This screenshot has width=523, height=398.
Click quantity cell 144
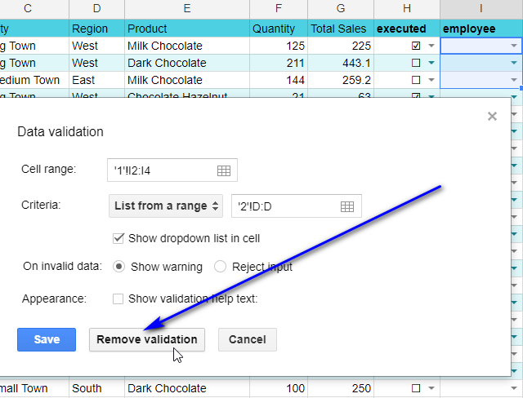pos(279,80)
